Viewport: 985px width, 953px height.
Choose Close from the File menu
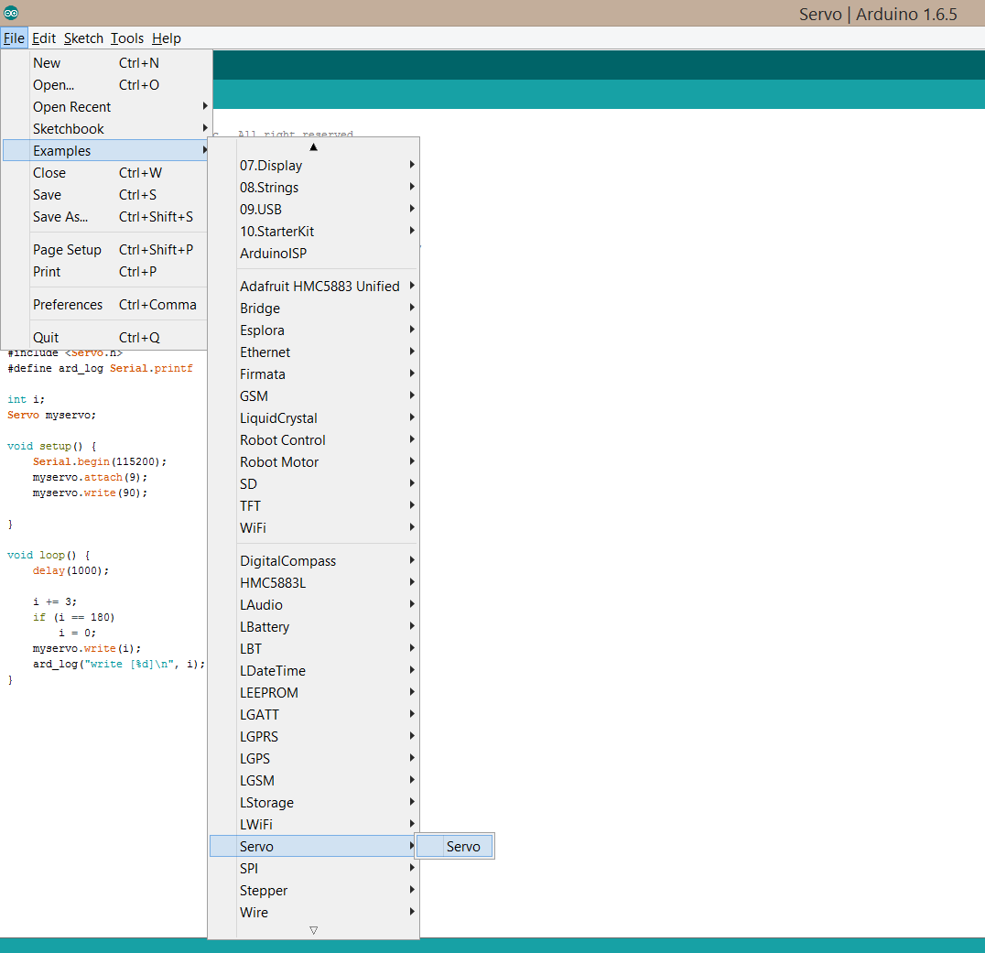pos(105,173)
